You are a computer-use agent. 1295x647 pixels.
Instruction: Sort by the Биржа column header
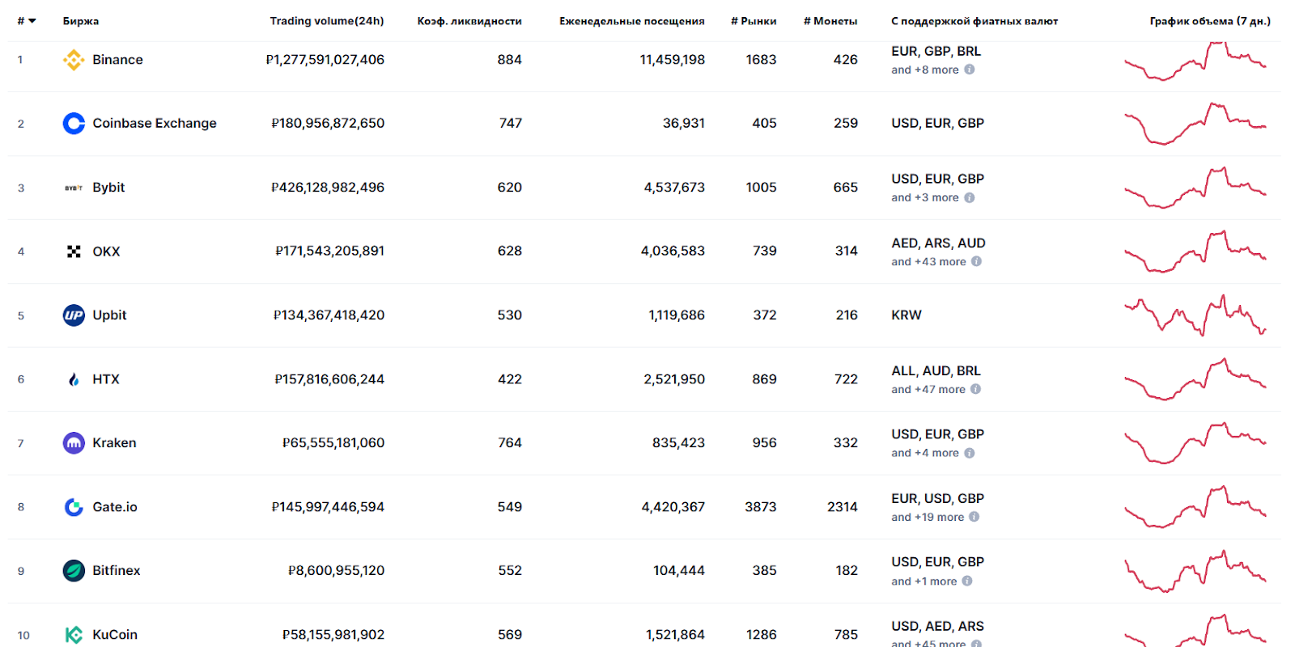click(81, 21)
